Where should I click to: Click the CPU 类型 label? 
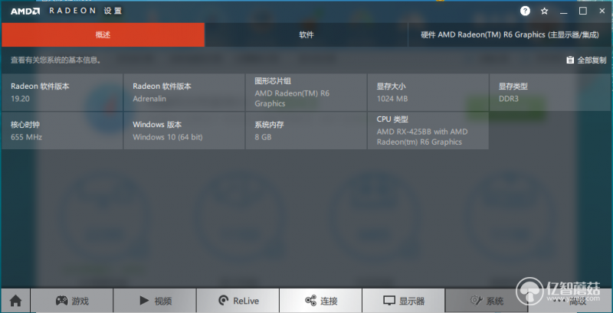392,119
